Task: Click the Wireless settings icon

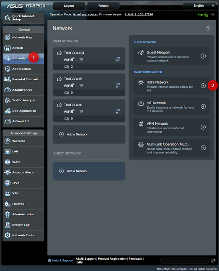Action: coord(8,141)
